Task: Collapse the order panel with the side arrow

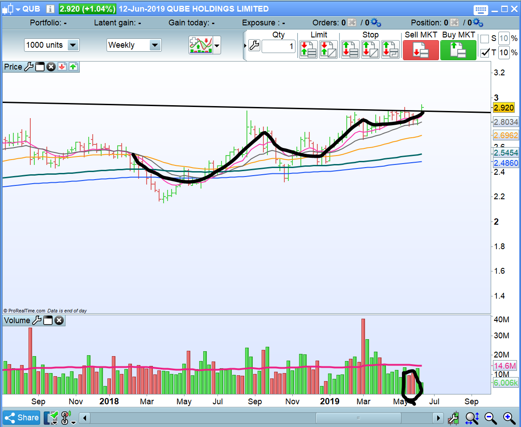Action: tap(245, 45)
